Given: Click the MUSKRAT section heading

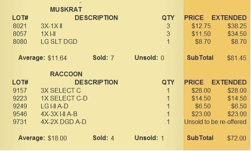Looking at the screenshot, I should 66,9.
